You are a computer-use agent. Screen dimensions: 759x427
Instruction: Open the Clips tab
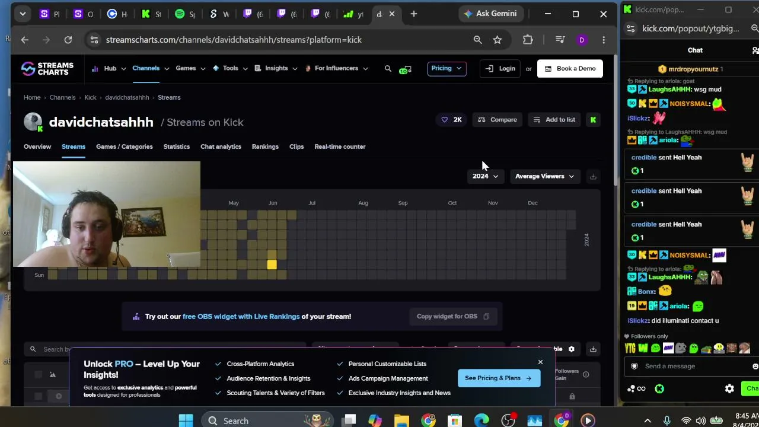[x=296, y=146]
